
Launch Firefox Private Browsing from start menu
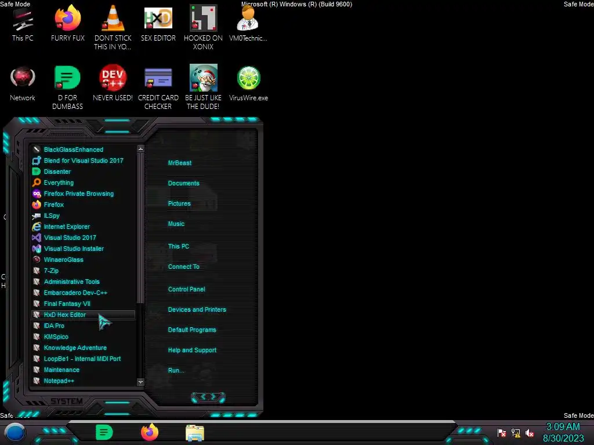tap(83, 194)
